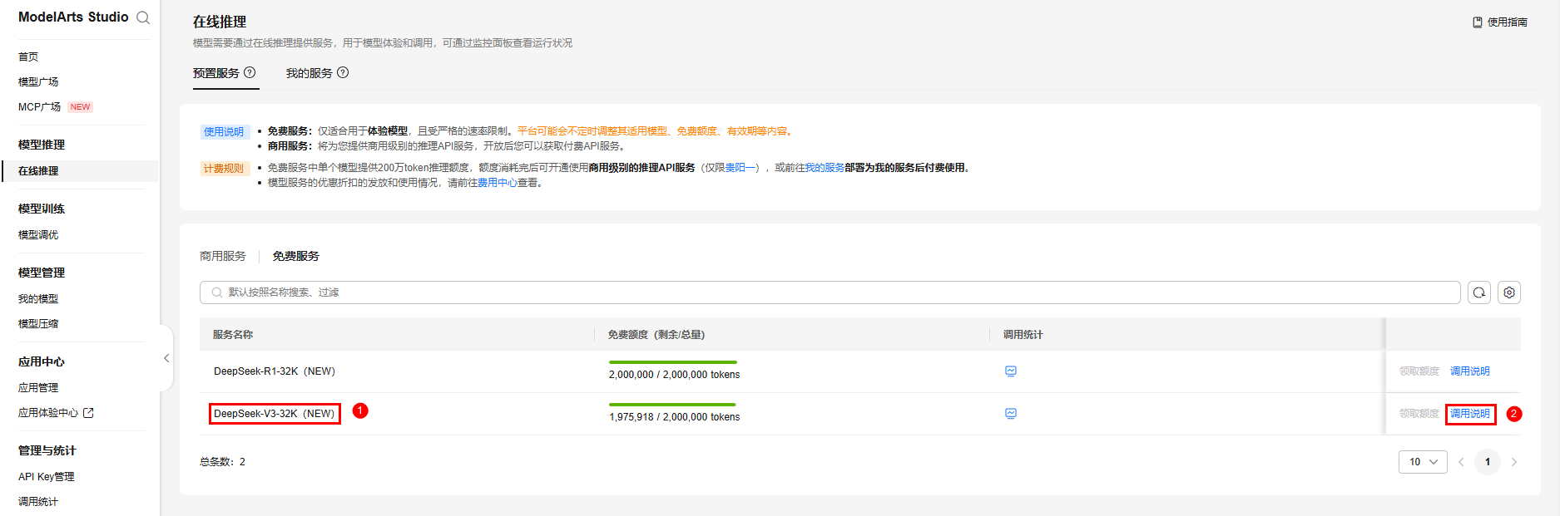Click the help icon next to 预置服务
Screen dimensions: 1560x516
[250, 72]
